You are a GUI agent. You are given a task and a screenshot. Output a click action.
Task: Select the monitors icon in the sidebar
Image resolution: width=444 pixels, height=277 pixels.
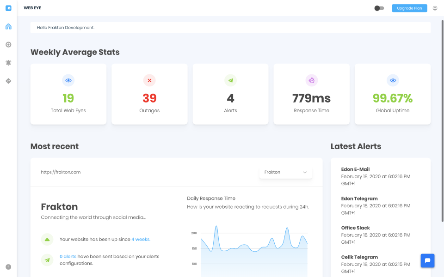[8, 44]
